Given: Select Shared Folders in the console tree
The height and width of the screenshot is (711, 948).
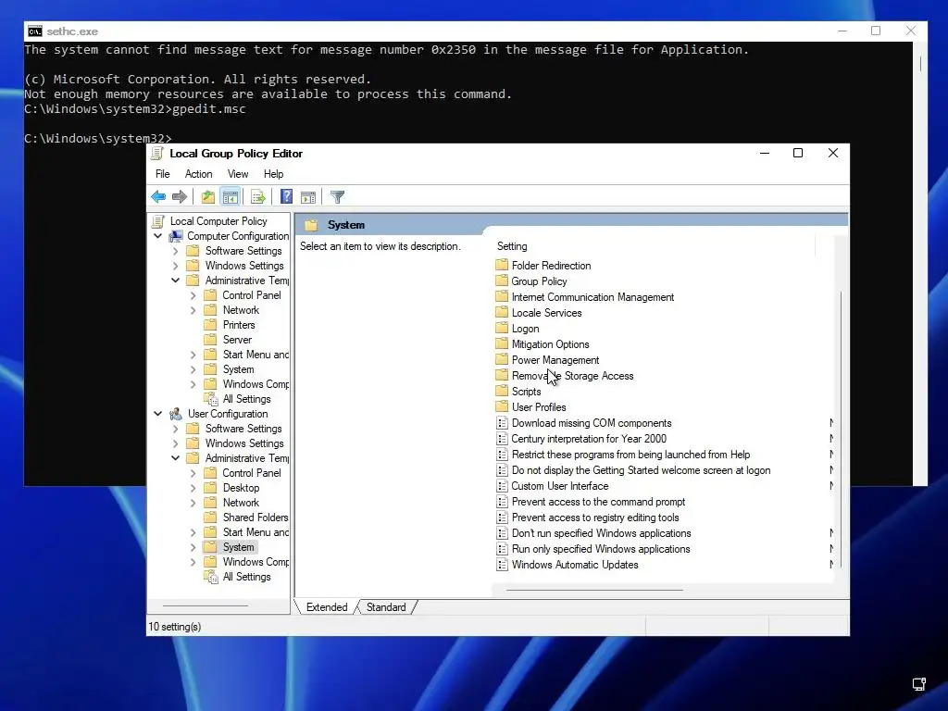Looking at the screenshot, I should [x=256, y=518].
